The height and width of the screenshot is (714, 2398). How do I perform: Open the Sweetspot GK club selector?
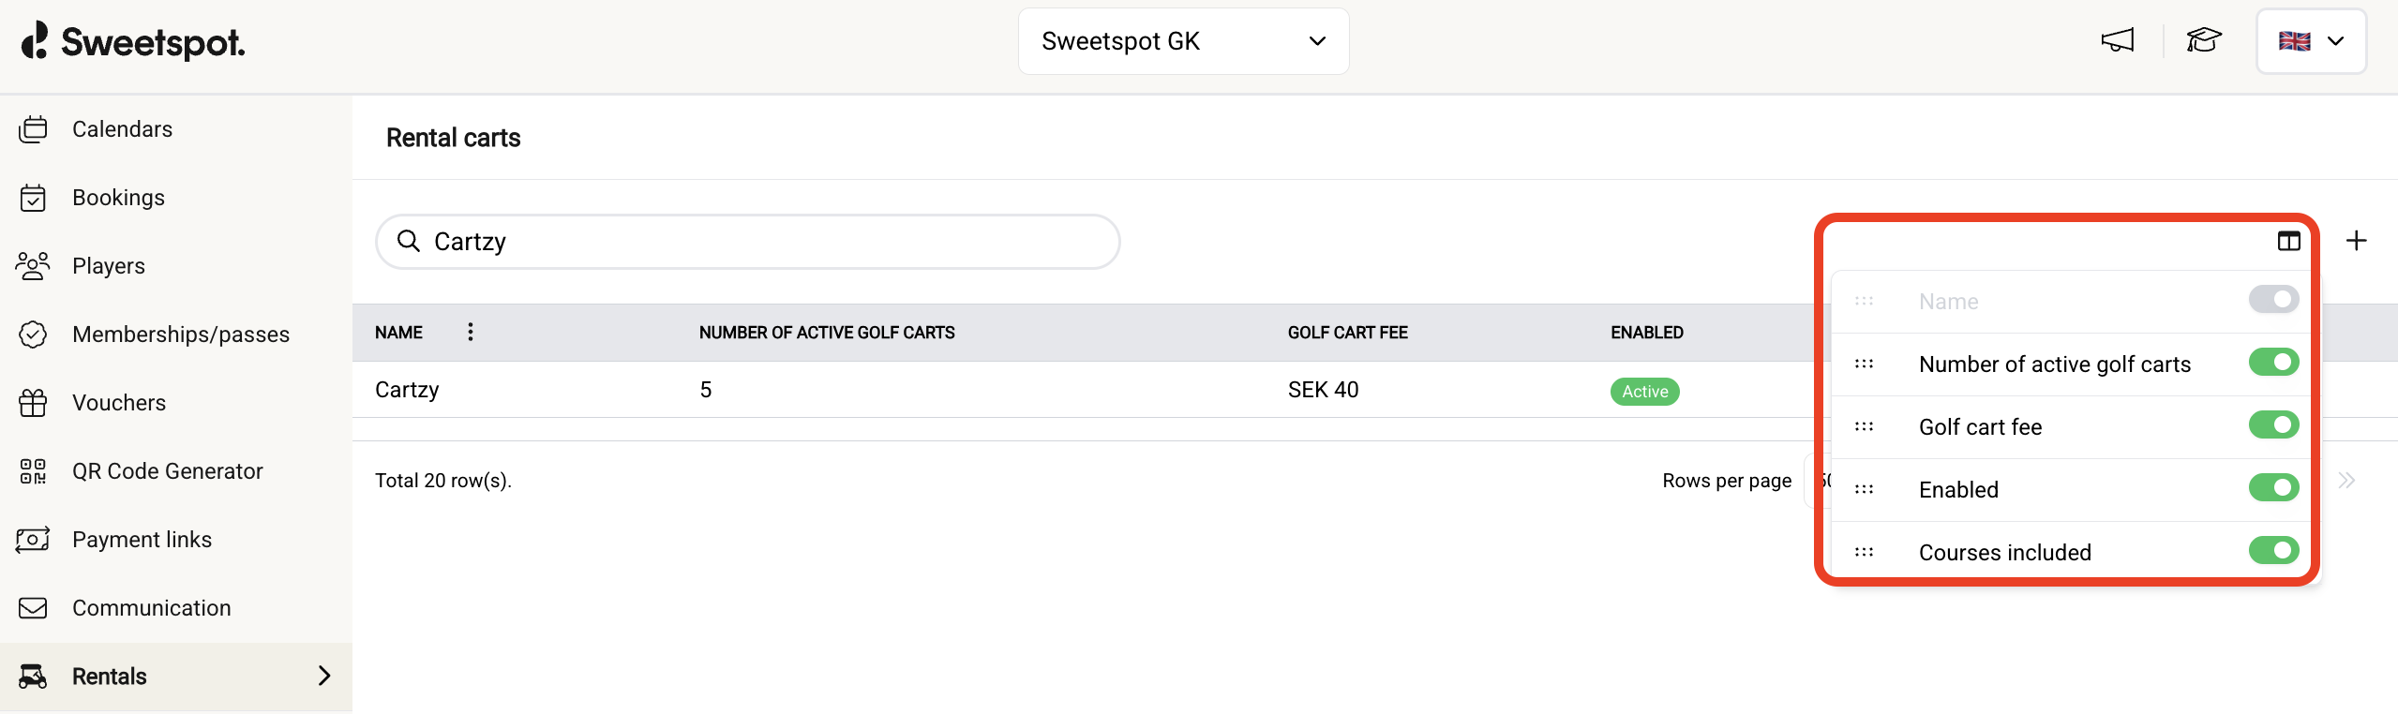(x=1181, y=40)
